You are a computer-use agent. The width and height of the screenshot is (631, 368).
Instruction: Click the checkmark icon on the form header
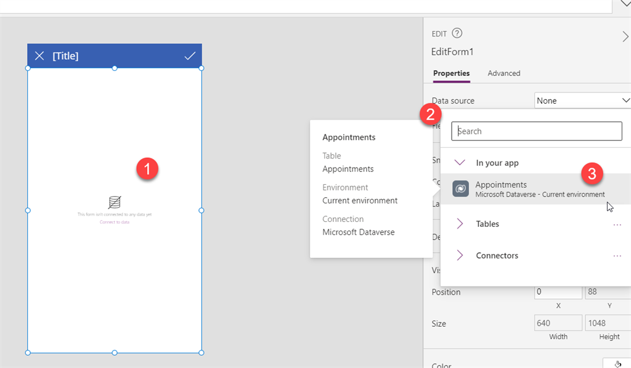coord(189,55)
